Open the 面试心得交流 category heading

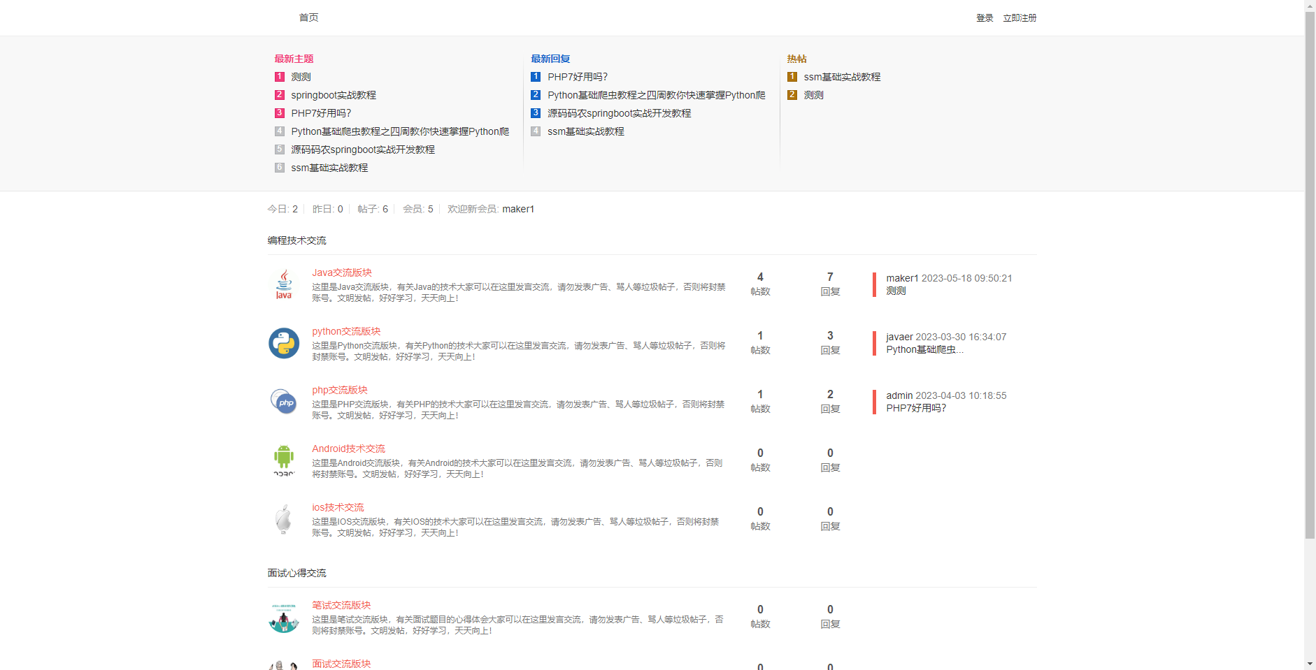(x=296, y=573)
